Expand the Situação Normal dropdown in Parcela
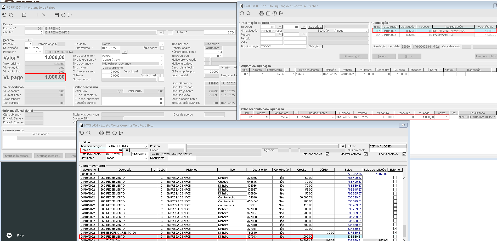497x241 pixels. point(162,44)
